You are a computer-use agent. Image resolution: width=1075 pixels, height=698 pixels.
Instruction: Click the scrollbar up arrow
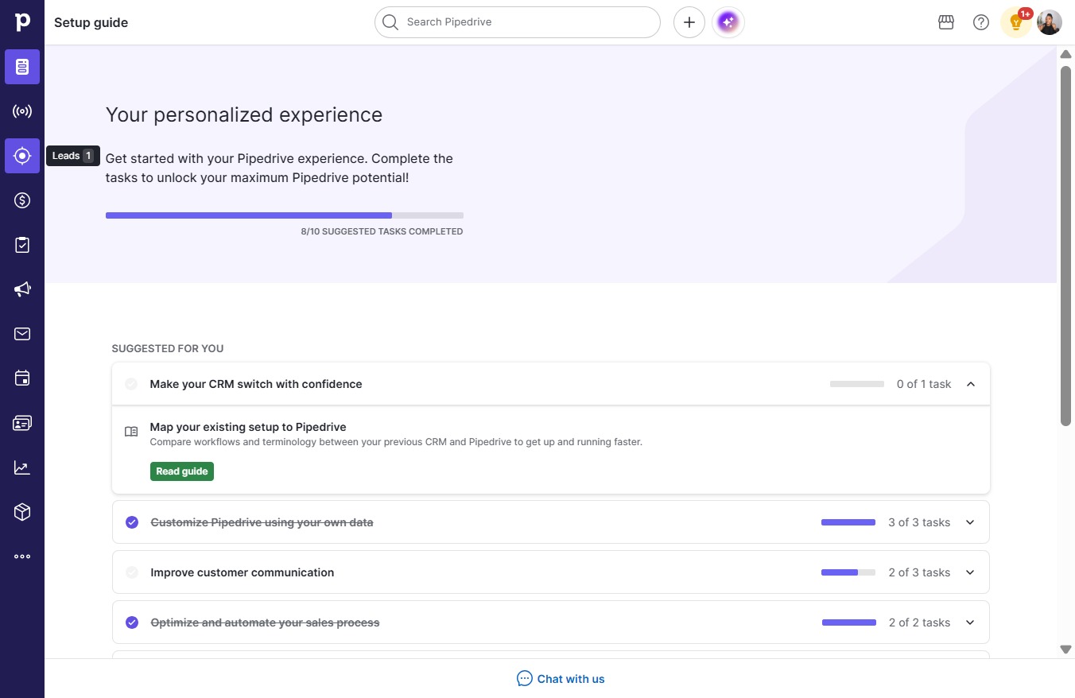(1066, 54)
